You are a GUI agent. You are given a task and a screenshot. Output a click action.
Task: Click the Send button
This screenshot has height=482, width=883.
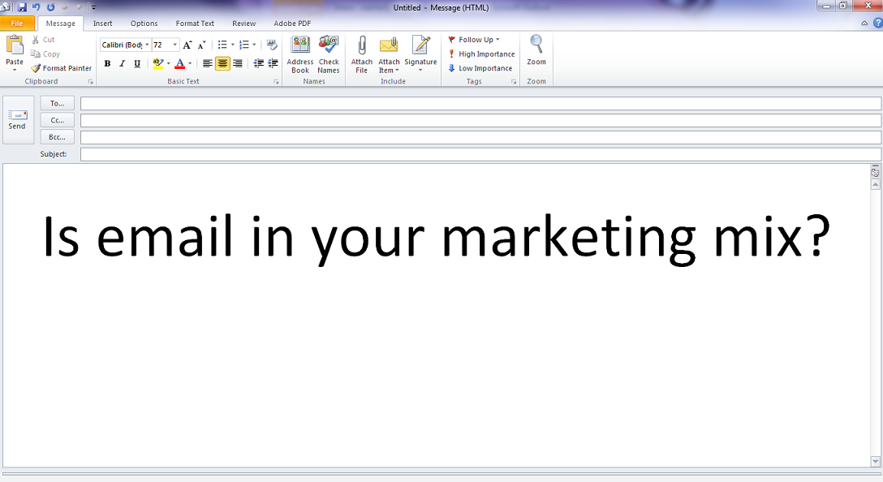(x=18, y=119)
